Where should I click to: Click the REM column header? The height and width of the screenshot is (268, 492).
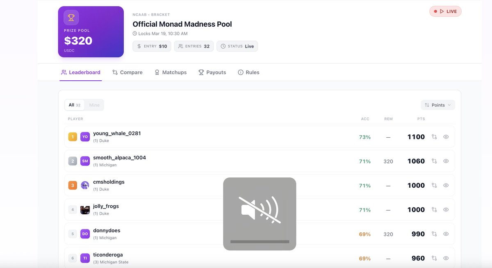388,119
